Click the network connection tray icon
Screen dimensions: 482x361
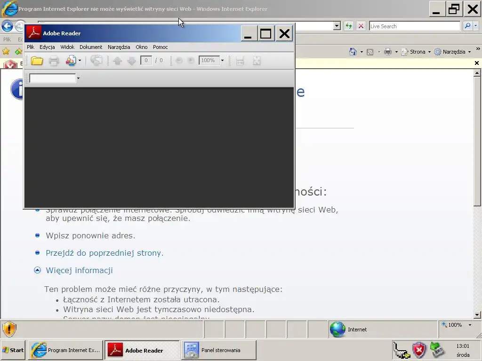[x=402, y=350]
